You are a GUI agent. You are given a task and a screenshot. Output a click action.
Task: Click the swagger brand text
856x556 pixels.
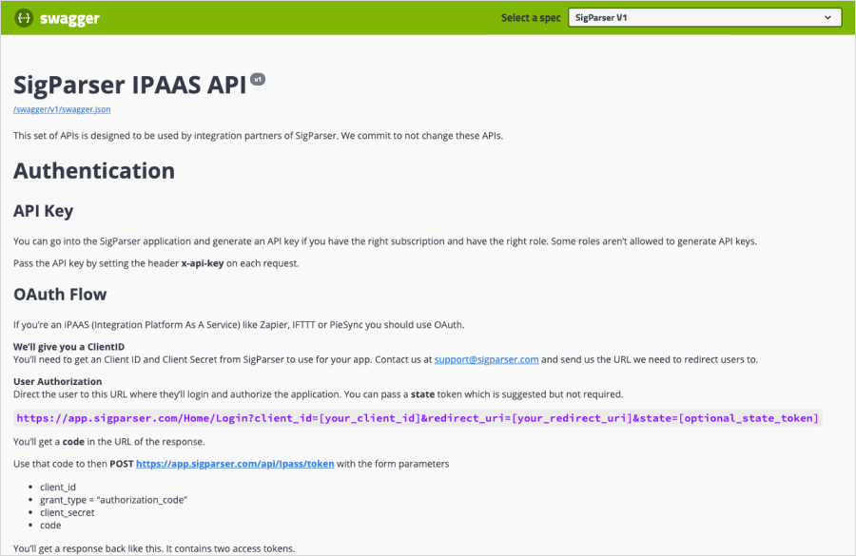coord(69,19)
